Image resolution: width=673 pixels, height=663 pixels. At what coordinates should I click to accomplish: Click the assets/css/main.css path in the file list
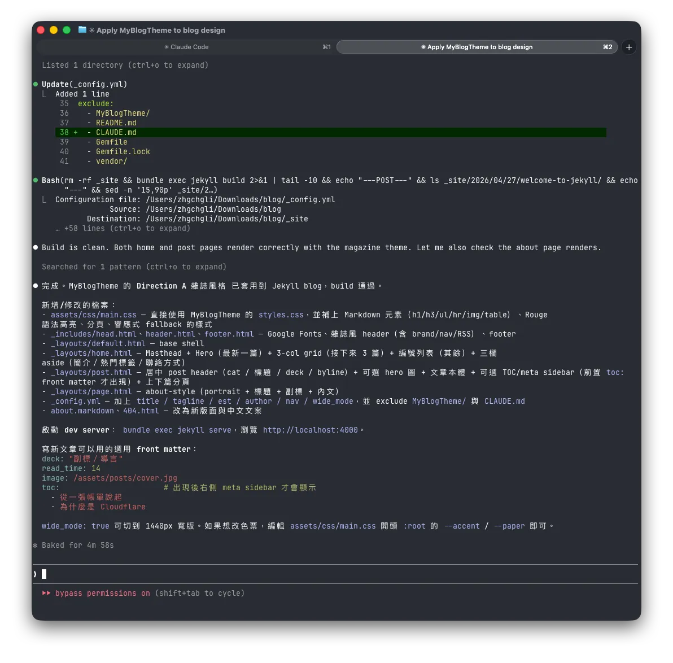pos(94,315)
